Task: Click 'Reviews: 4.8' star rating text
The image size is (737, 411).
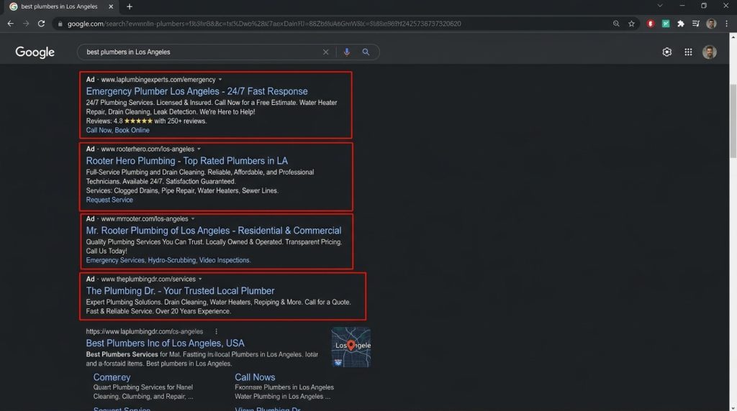Action: tap(146, 121)
